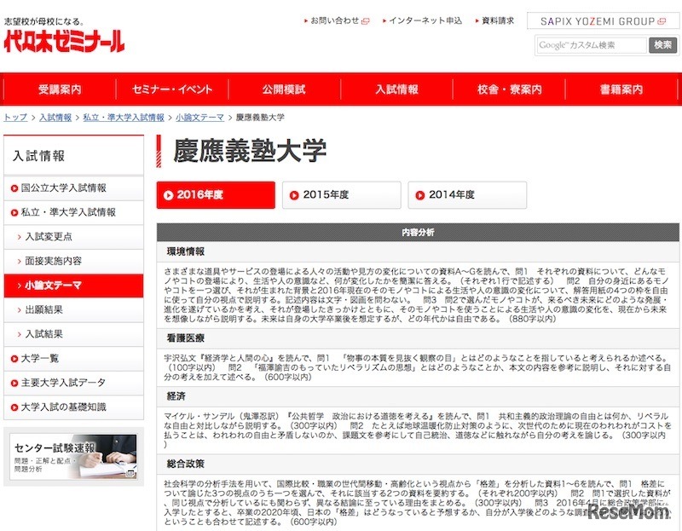Click the 内容分析 table header
Image resolution: width=682 pixels, height=531 pixels.
(x=418, y=232)
